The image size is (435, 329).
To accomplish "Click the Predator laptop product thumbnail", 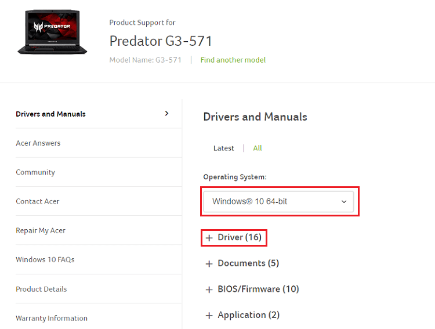I will point(52,32).
